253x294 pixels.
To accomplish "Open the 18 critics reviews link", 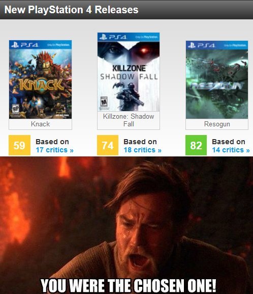I will 142,150.
